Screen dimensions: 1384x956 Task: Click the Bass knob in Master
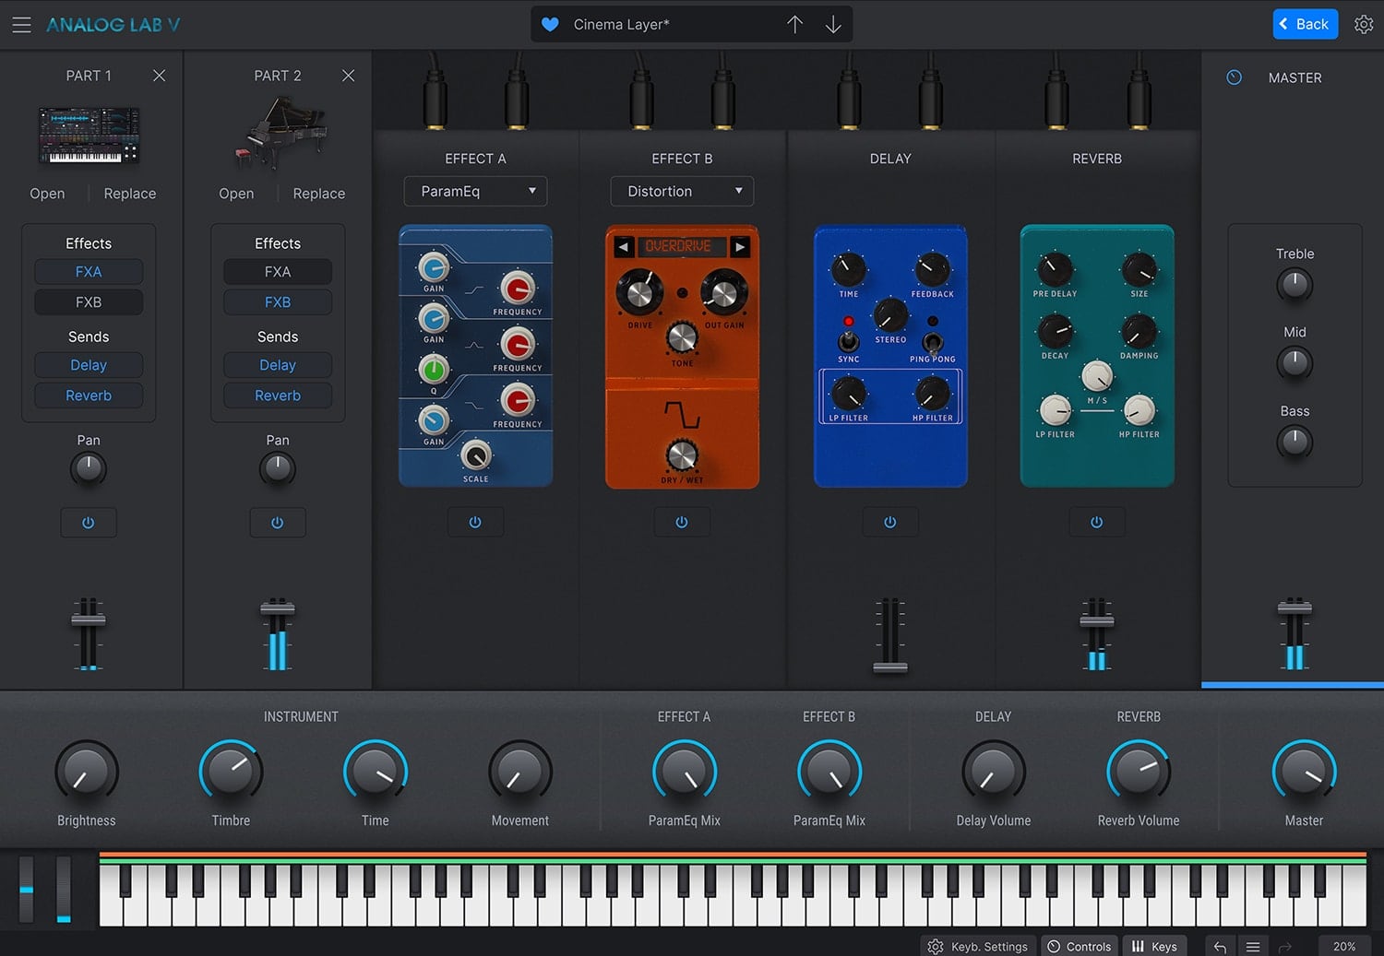(1295, 443)
